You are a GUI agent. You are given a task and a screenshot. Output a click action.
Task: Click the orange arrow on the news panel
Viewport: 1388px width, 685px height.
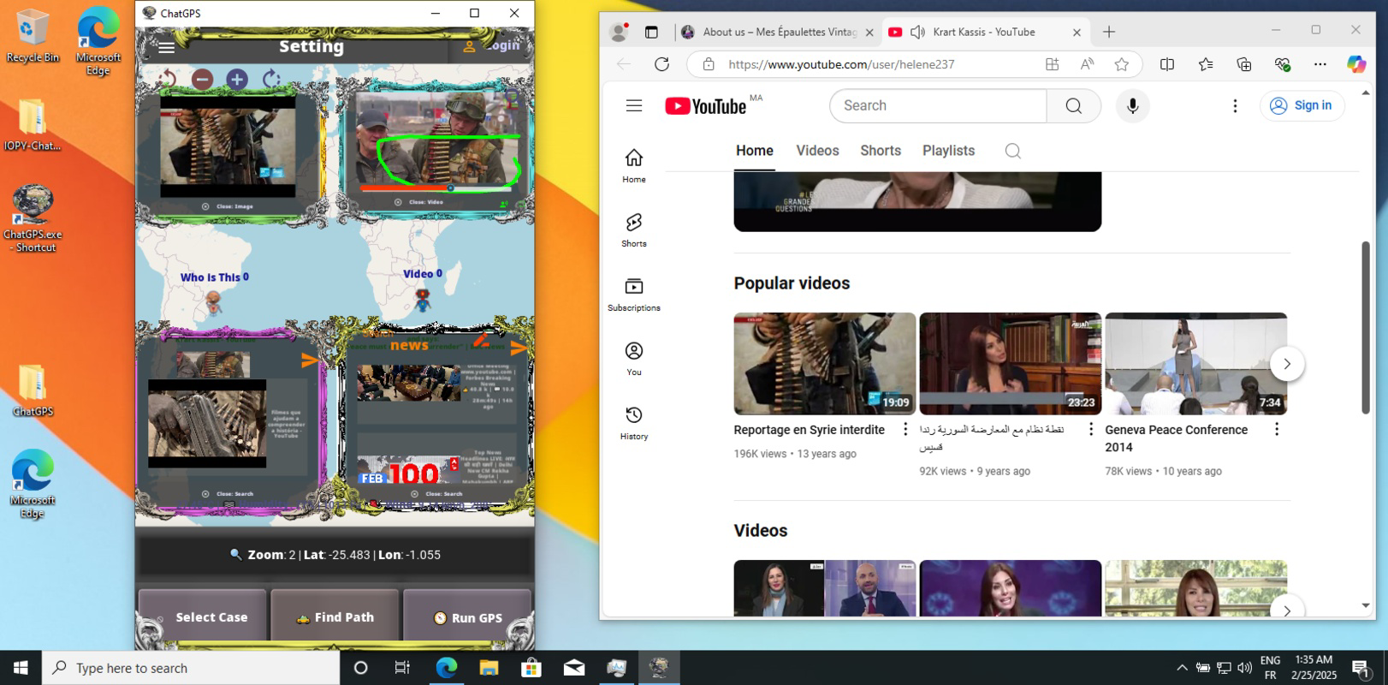519,348
